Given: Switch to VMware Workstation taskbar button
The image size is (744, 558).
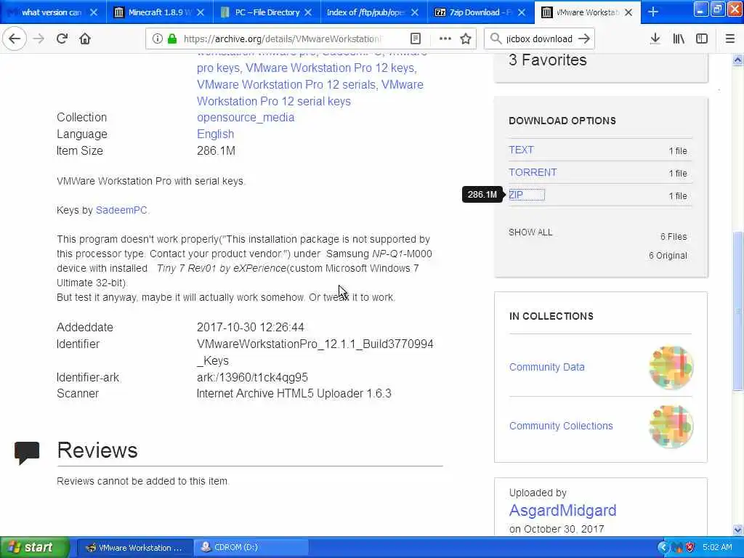Looking at the screenshot, I should tap(134, 548).
